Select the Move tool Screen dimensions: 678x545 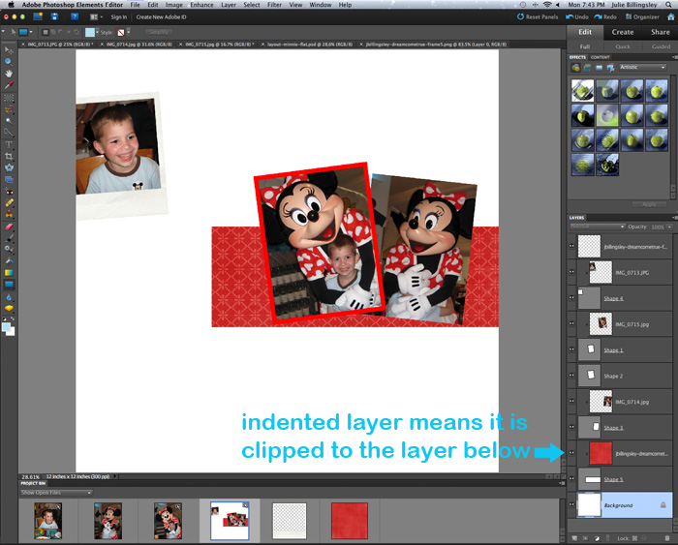coord(9,50)
